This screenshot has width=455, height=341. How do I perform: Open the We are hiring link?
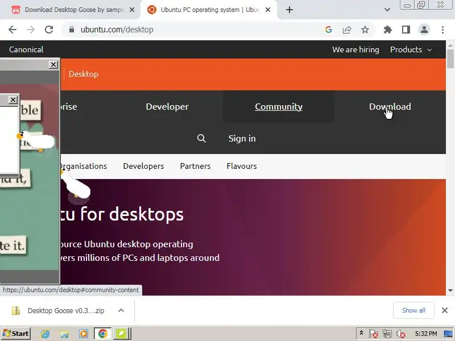356,49
